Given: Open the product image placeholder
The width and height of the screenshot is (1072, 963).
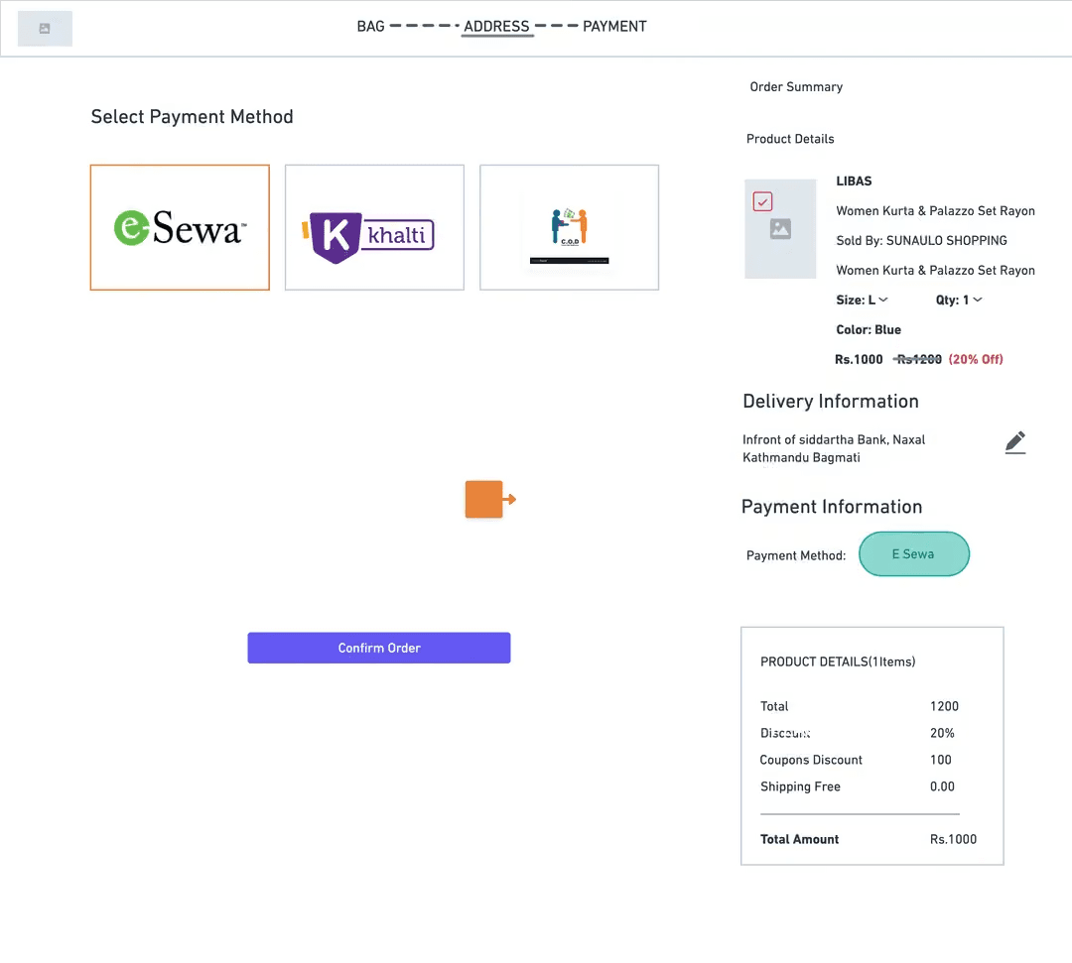Looking at the screenshot, I should [x=780, y=229].
